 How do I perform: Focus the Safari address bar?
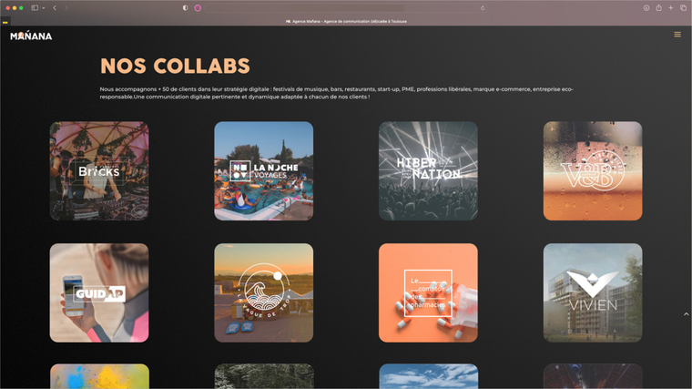point(346,8)
